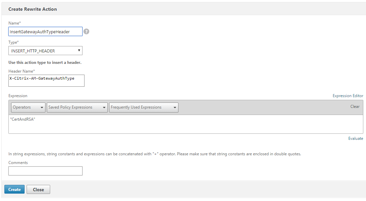Click inside the "CertAndRSA" expression area

(185, 124)
